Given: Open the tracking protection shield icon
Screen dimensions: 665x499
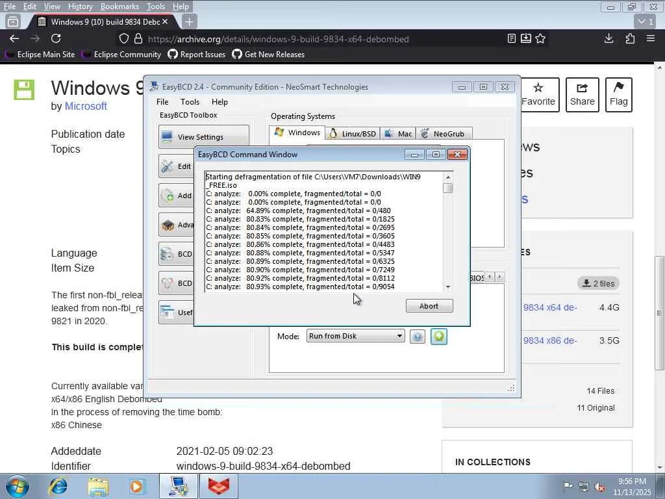Looking at the screenshot, I should [x=124, y=38].
